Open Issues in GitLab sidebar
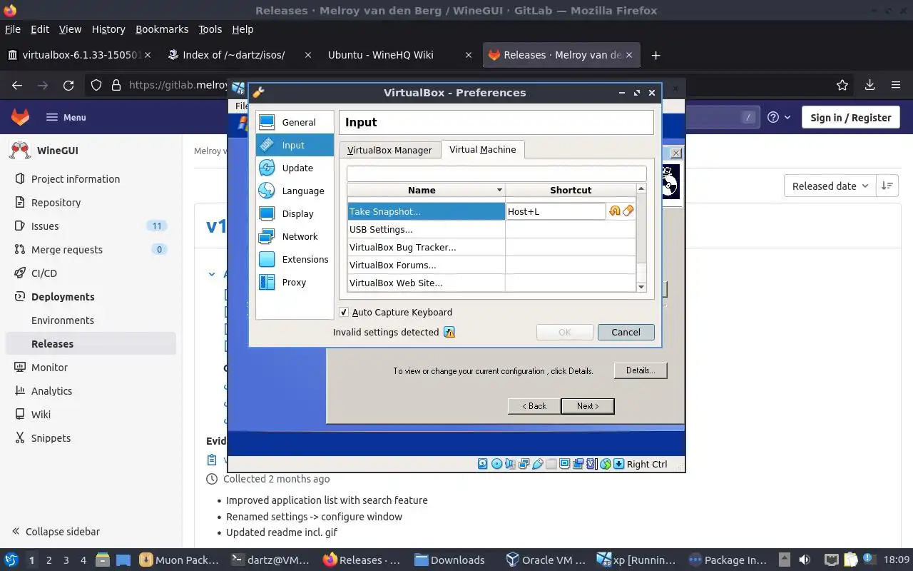Viewport: 913px width, 571px height. click(x=91, y=226)
